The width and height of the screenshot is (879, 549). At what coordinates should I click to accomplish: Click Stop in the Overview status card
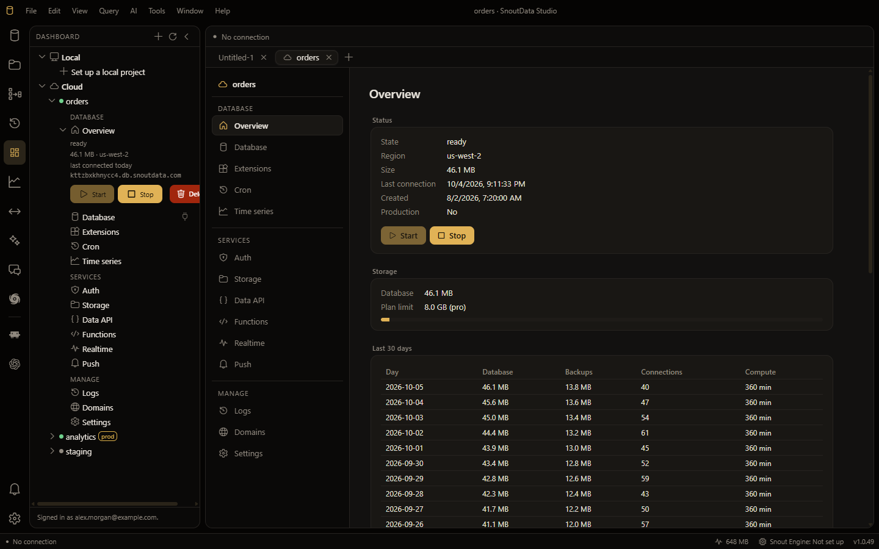(452, 235)
